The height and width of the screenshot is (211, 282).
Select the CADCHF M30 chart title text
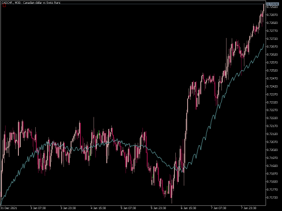click(31, 2)
